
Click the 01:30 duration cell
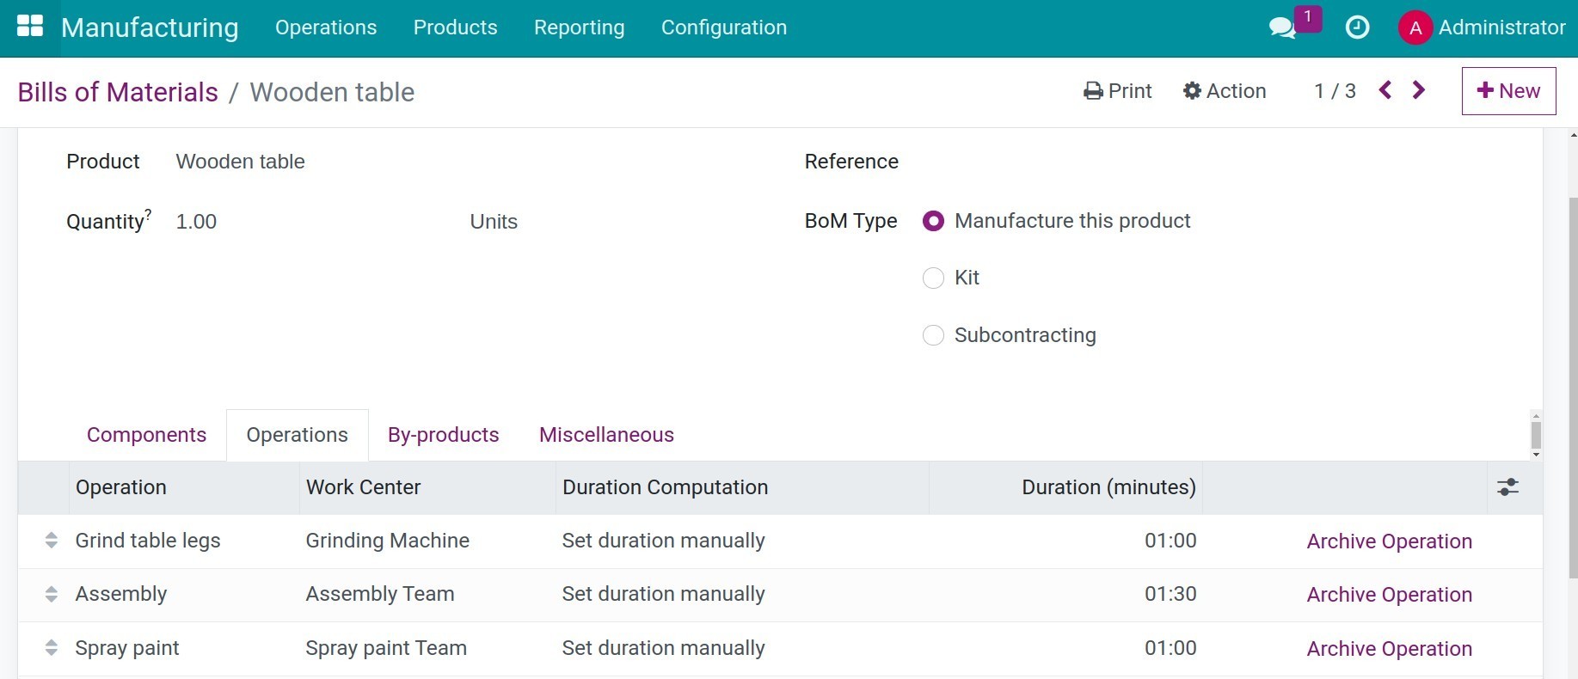[x=1170, y=594]
